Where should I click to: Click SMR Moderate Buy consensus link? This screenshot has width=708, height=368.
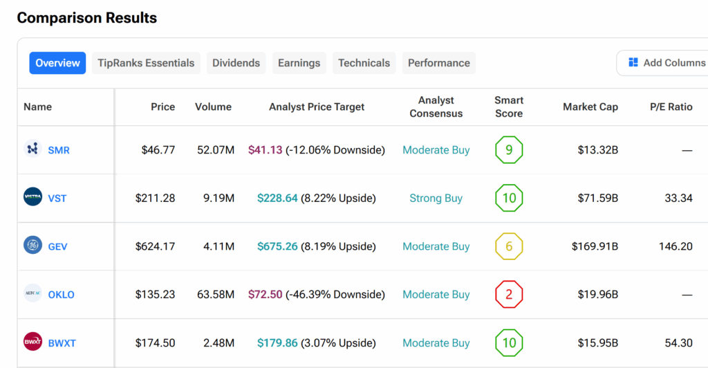[436, 150]
